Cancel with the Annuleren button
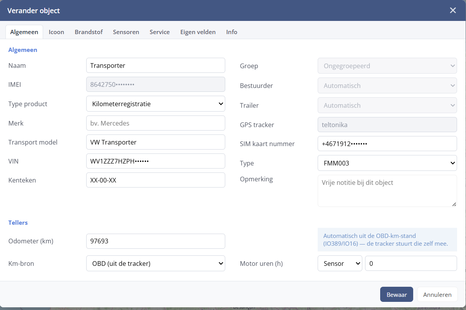The image size is (466, 310). pyautogui.click(x=437, y=294)
